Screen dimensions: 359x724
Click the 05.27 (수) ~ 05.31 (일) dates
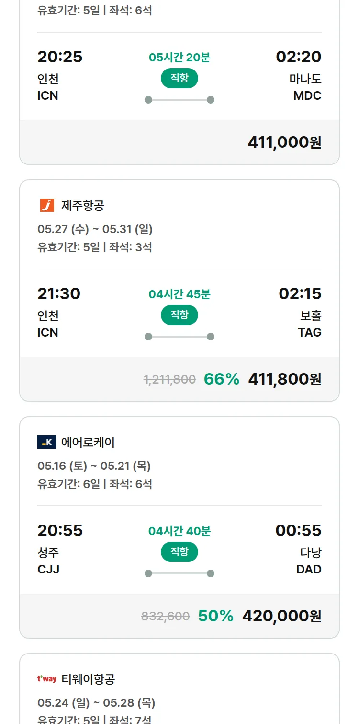pyautogui.click(x=95, y=229)
